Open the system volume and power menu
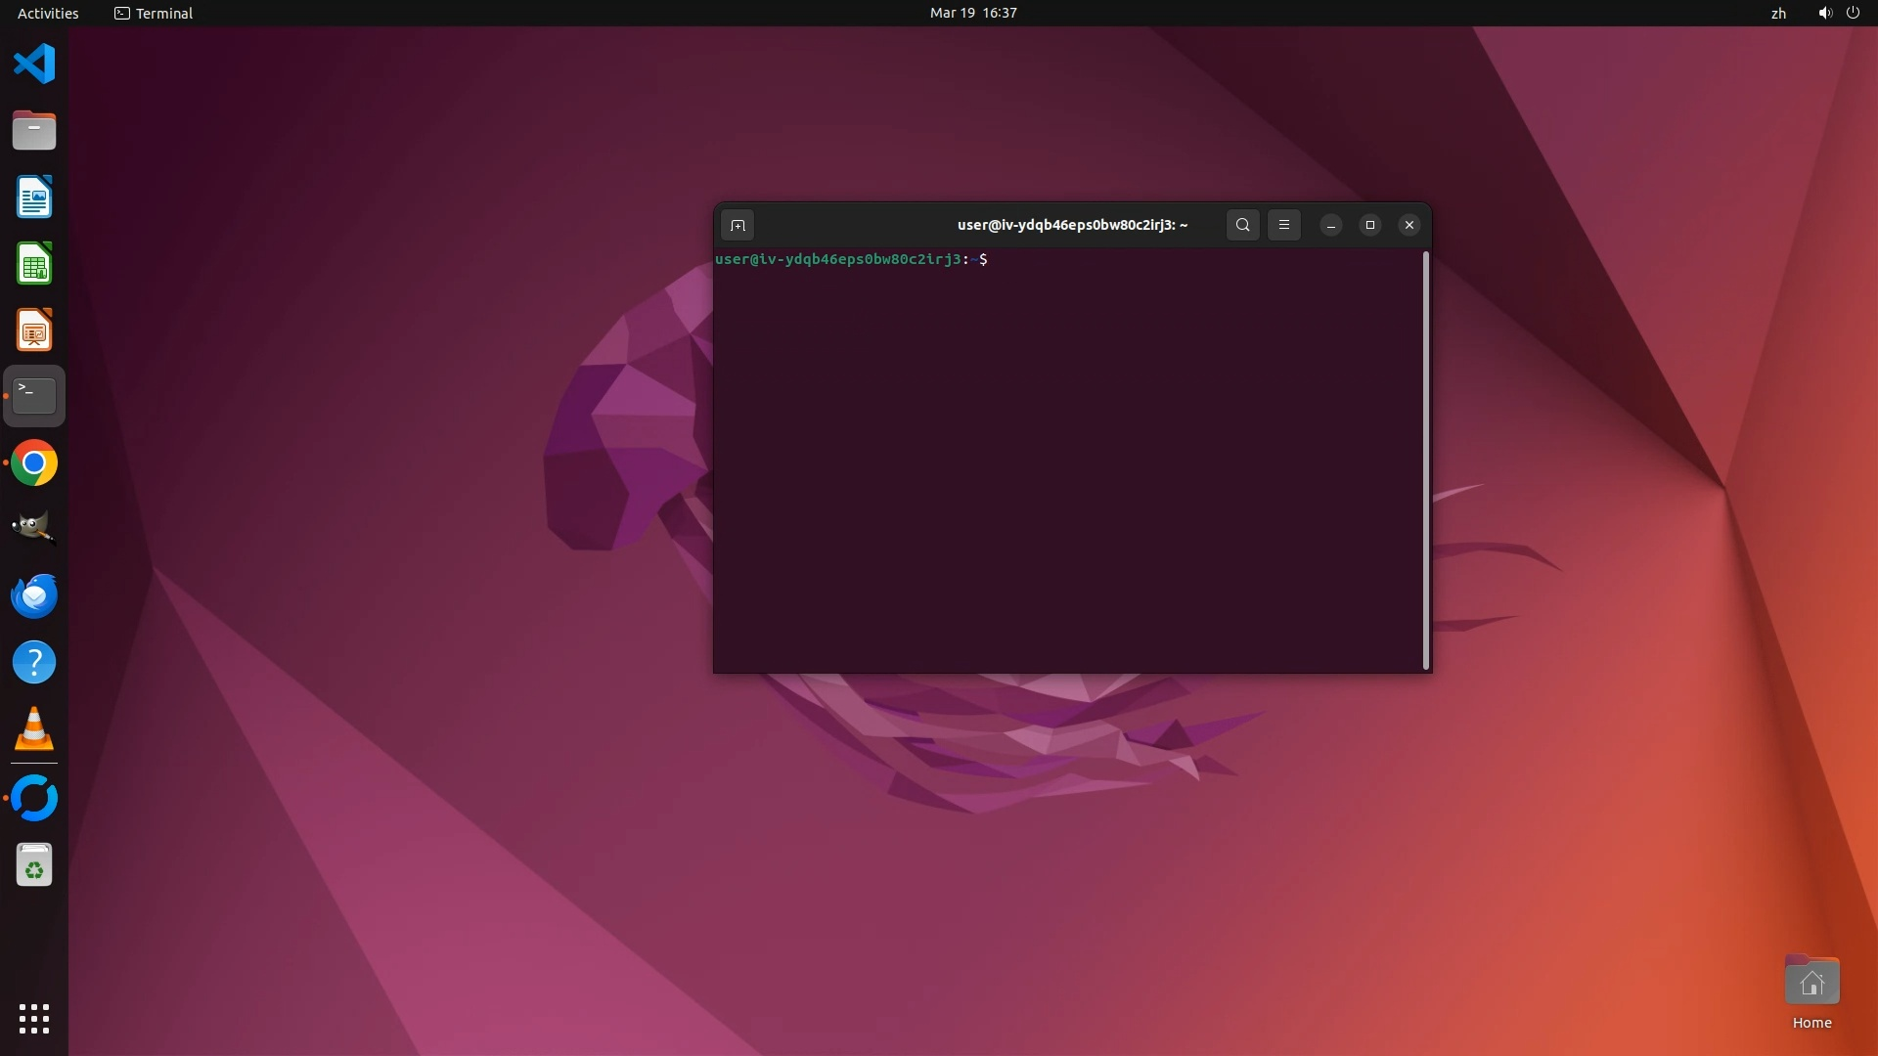 point(1838,13)
